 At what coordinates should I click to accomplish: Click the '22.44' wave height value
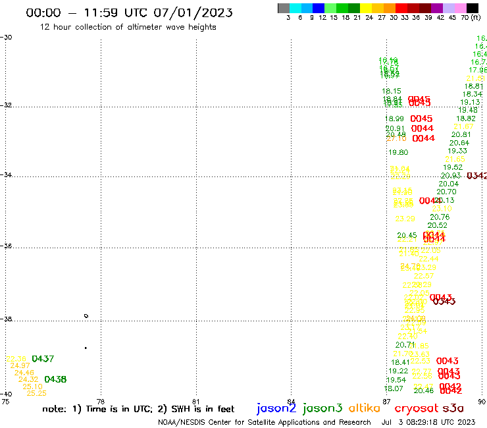428,259
